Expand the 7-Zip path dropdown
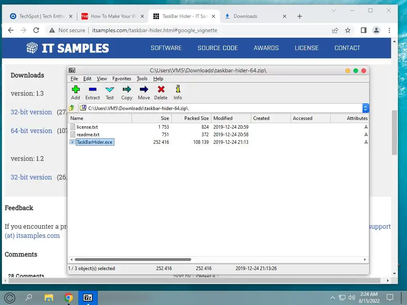 click(x=366, y=108)
